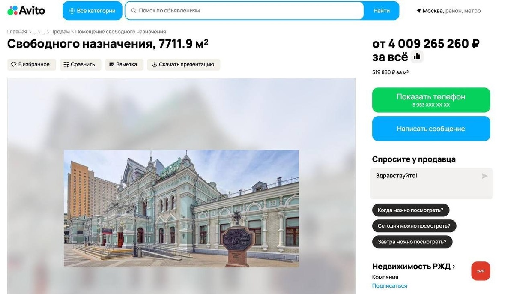Click the red РЖД company logo
Screen dimensions: 514x294
(481, 271)
